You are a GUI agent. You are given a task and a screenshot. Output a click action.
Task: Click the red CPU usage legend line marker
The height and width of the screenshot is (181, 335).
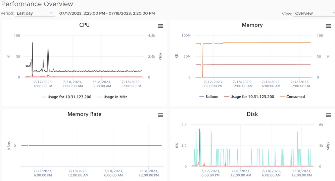(x=44, y=97)
